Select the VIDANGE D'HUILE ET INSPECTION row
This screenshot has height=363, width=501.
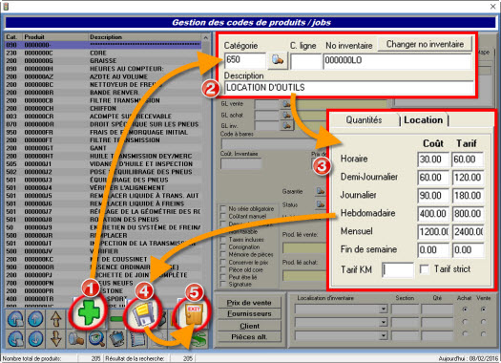[x=103, y=163]
